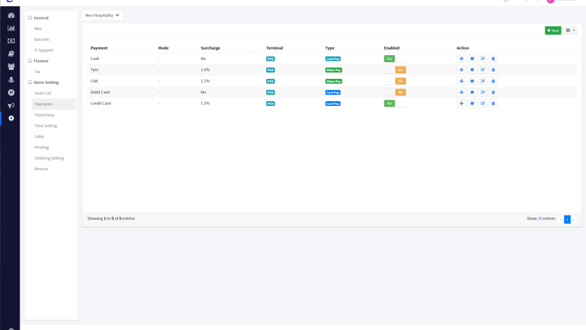Open the dashboard icon in the sidebar
Screen dimensions: 586x330
(x=10, y=15)
